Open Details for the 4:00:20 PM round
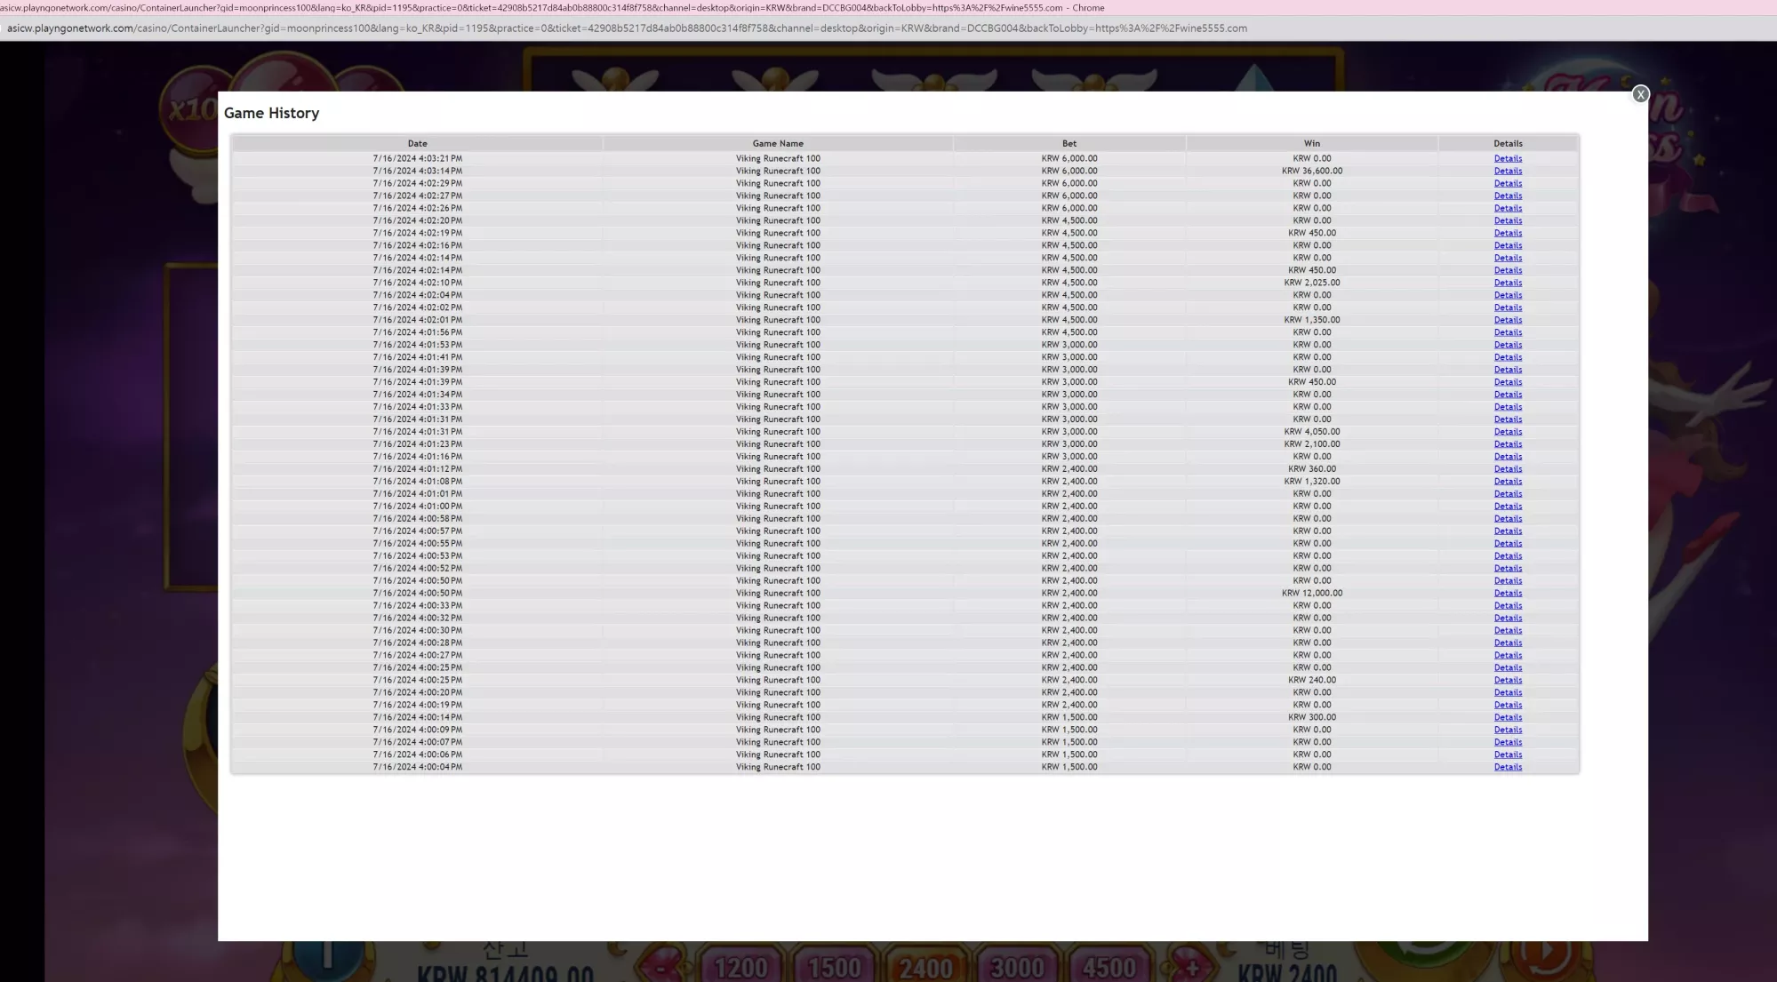1777x982 pixels. (1508, 693)
